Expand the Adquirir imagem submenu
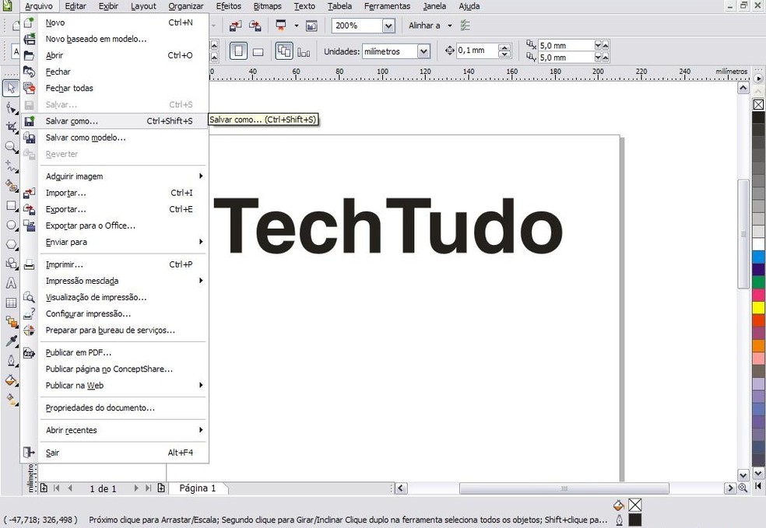This screenshot has height=528, width=766. pos(122,177)
